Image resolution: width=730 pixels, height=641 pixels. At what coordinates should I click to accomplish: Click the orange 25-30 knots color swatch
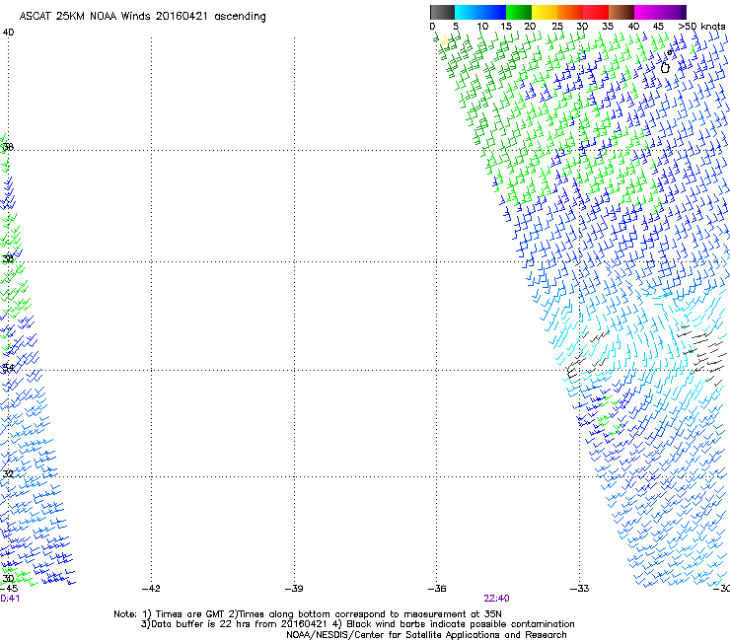(570, 12)
